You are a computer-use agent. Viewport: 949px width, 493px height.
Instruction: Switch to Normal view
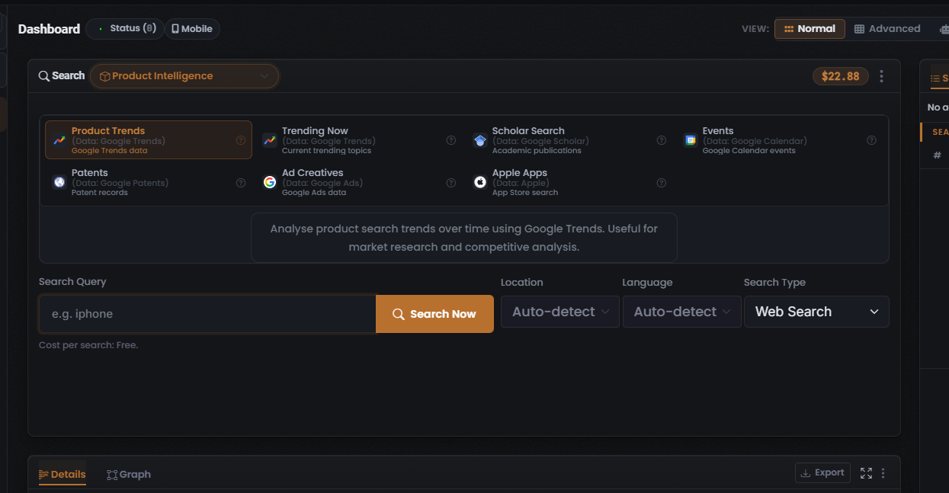810,29
